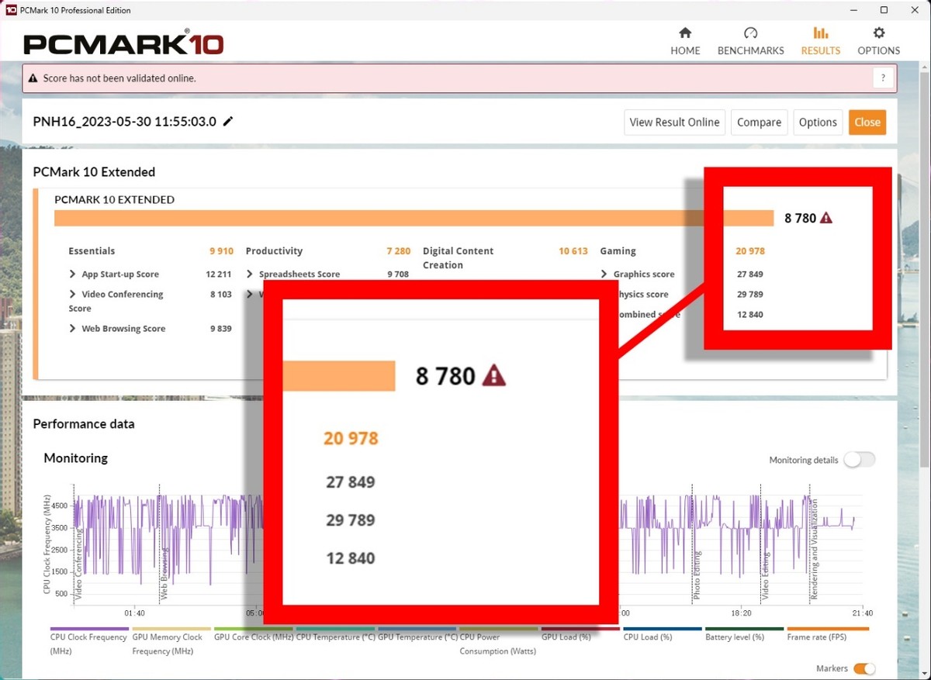Viewport: 931px width, 680px height.
Task: Click the home icon in navigation
Action: click(685, 33)
